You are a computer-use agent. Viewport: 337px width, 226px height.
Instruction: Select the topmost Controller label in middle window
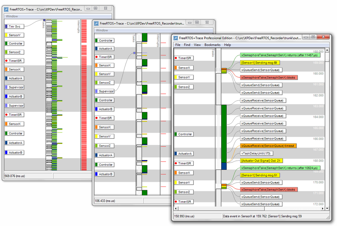104,41
